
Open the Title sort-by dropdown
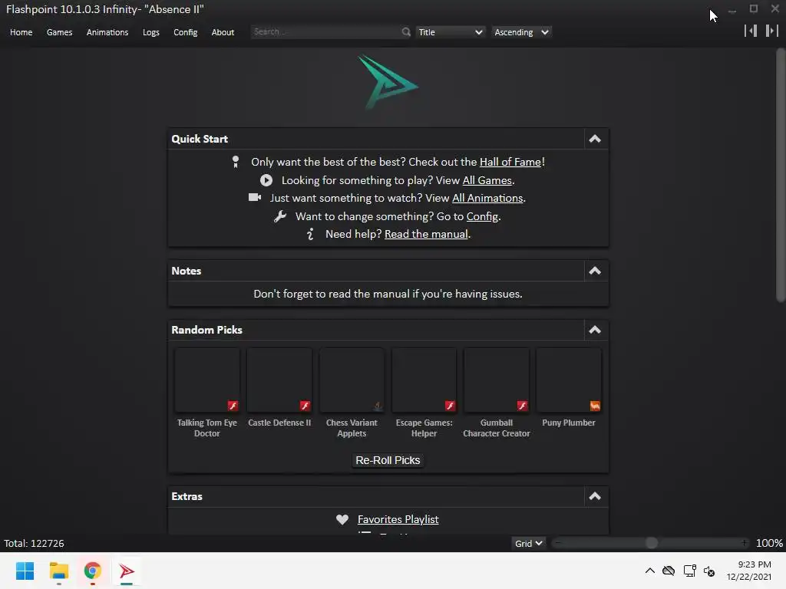[450, 32]
